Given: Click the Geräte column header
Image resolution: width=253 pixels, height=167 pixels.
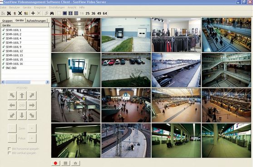Looking at the screenshot, I should [25, 25].
